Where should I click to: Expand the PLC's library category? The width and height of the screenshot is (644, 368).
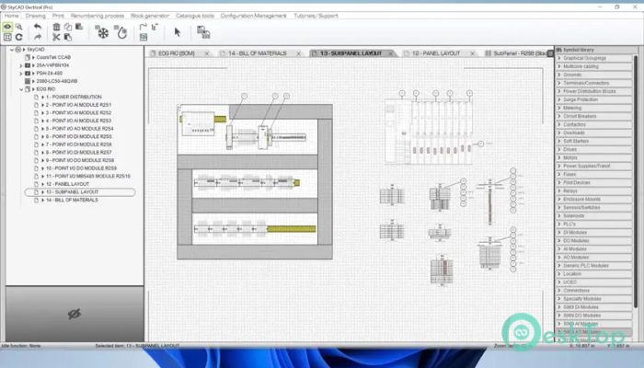[x=594, y=224]
